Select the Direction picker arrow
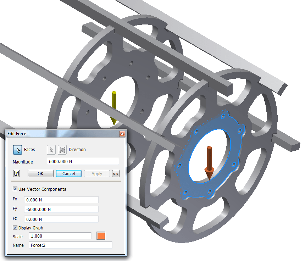The height and width of the screenshot is (261, 305). pos(51,150)
